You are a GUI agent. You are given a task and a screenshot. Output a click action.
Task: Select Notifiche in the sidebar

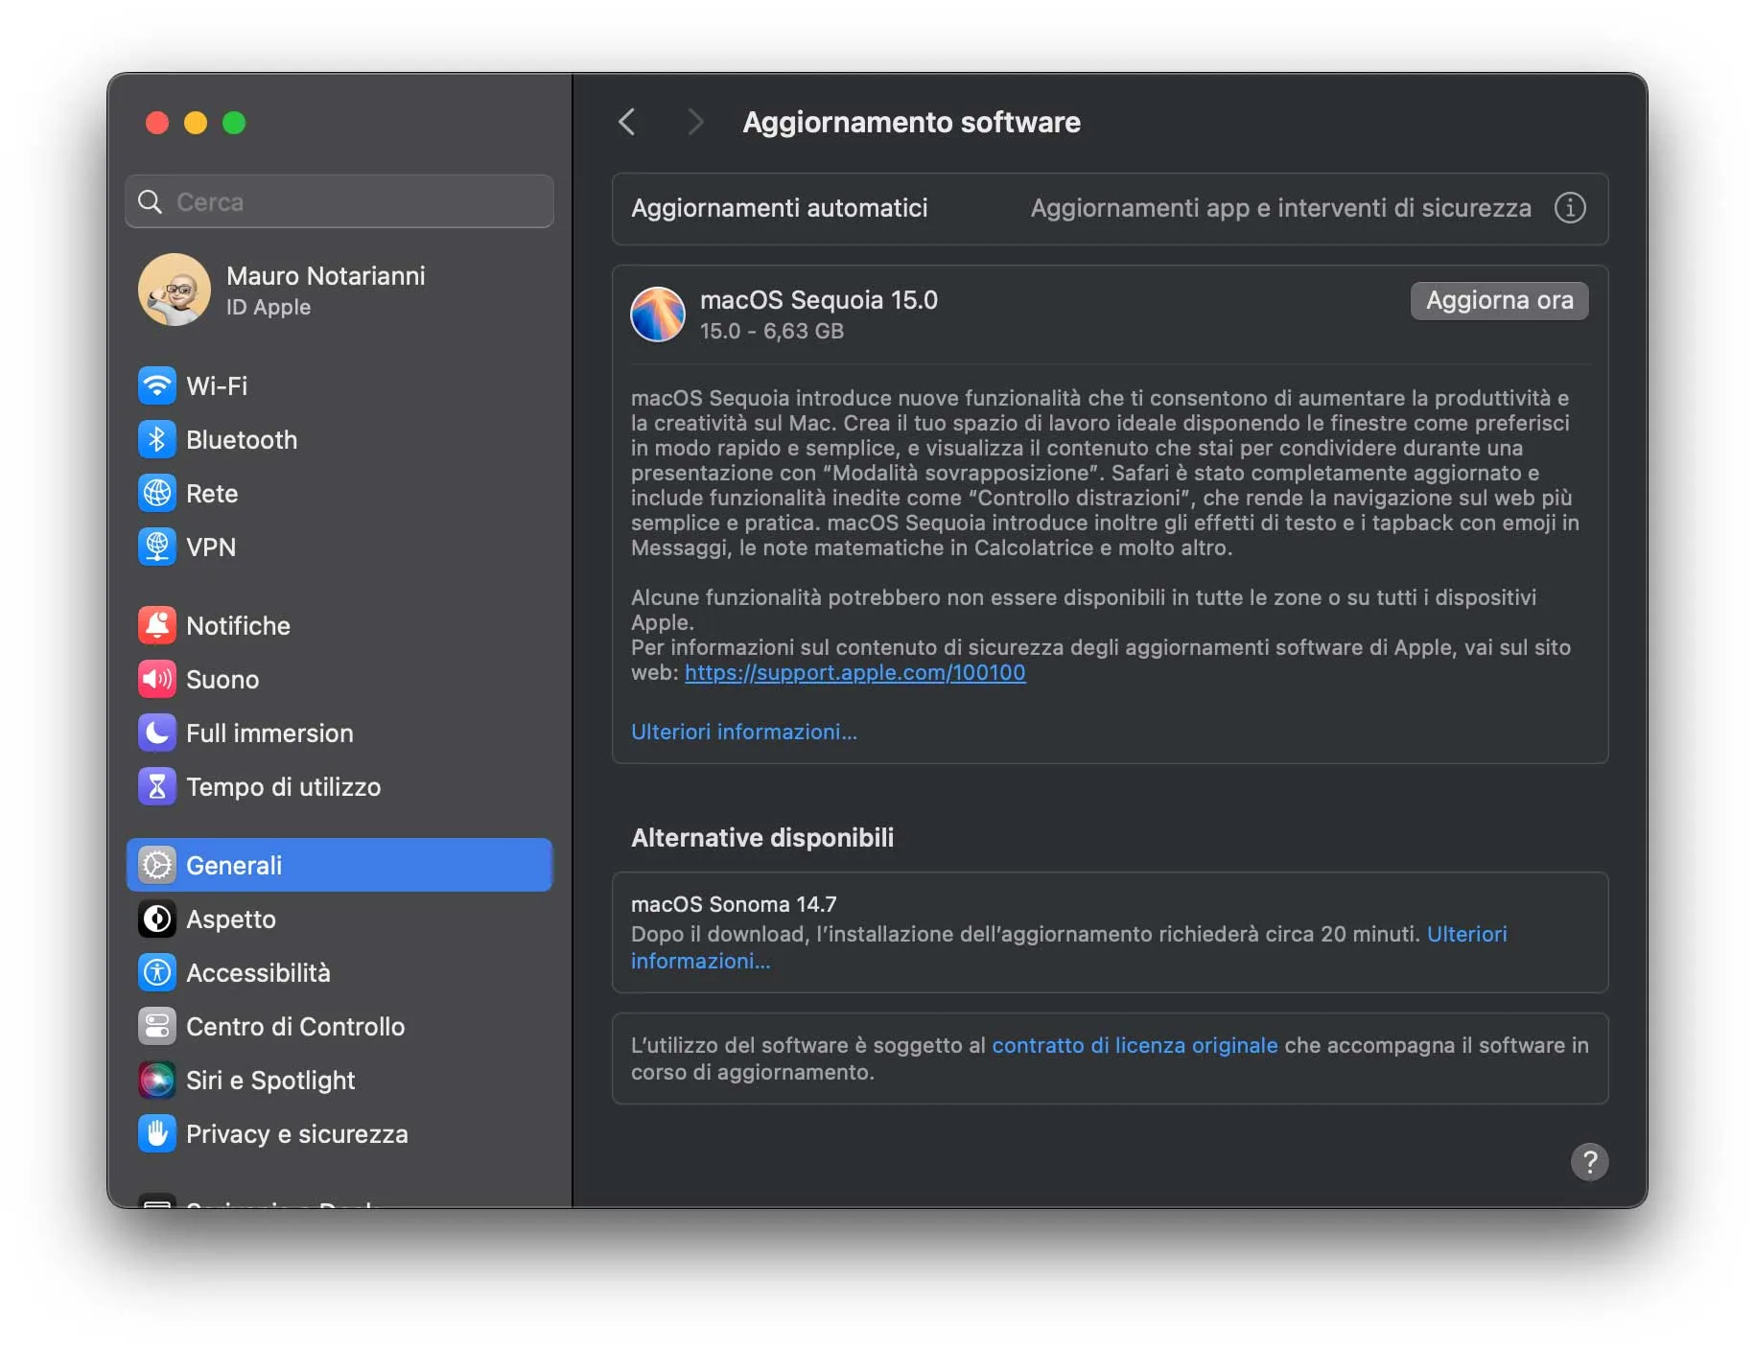[x=339, y=625]
